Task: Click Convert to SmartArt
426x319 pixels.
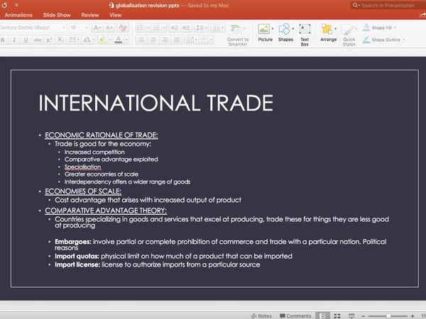Action: click(x=238, y=35)
